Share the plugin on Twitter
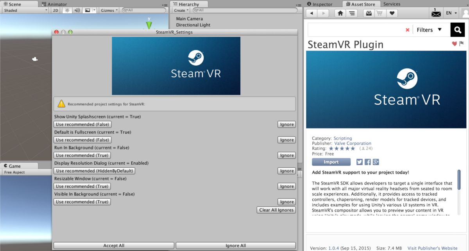Image resolution: width=469 pixels, height=251 pixels. (360, 162)
